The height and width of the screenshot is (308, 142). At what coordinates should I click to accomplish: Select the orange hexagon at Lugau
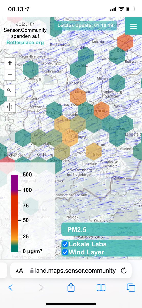pyautogui.click(x=70, y=138)
